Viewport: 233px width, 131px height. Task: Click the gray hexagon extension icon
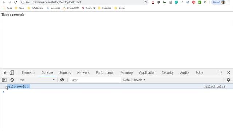click(159, 2)
